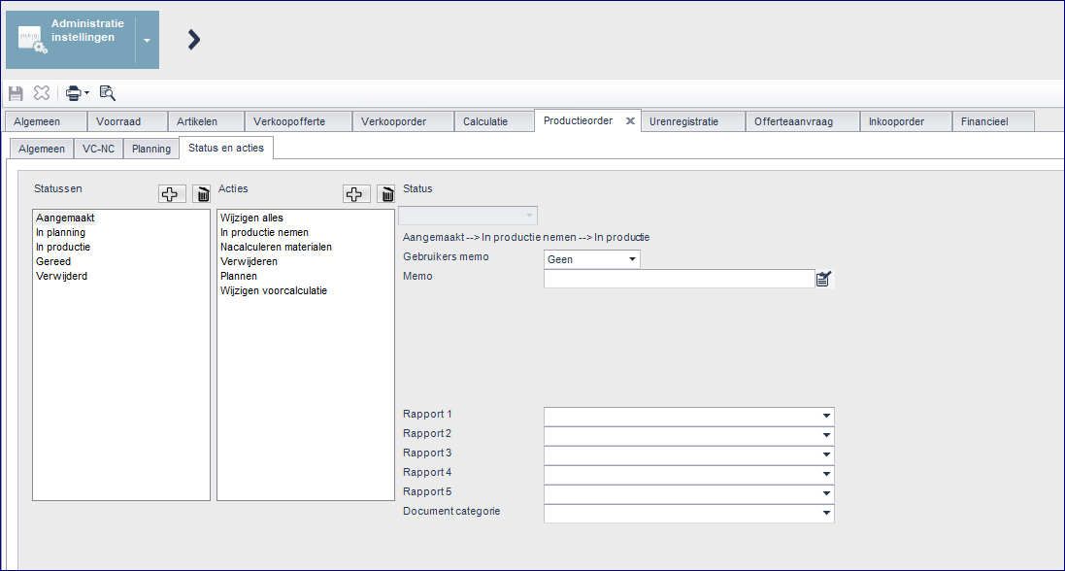Click the forward chevron arrow in header

[x=193, y=39]
